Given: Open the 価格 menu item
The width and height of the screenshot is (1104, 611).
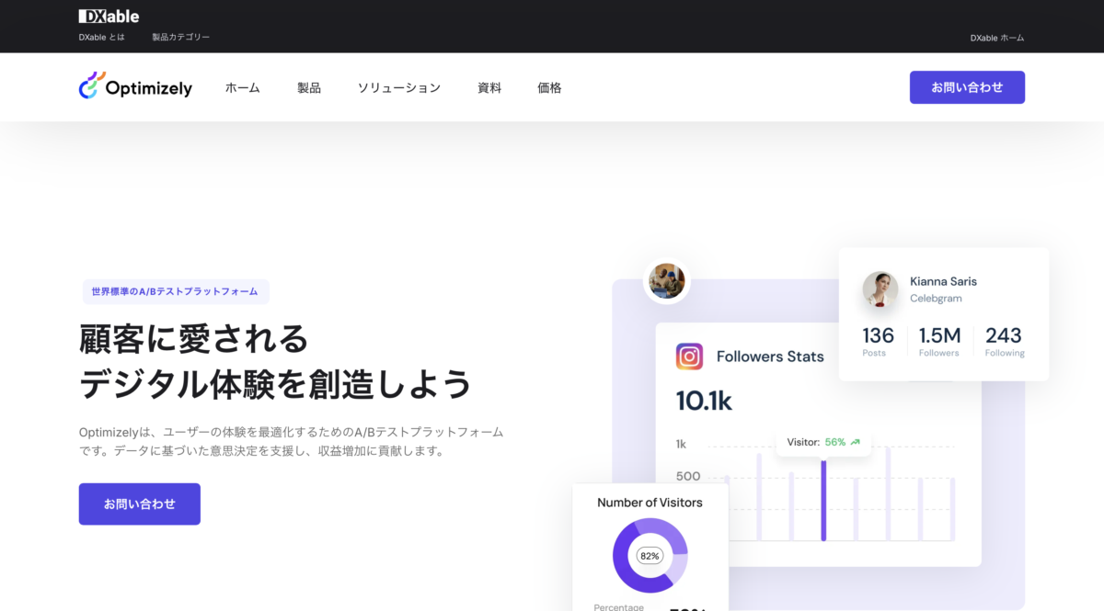Looking at the screenshot, I should pos(549,88).
